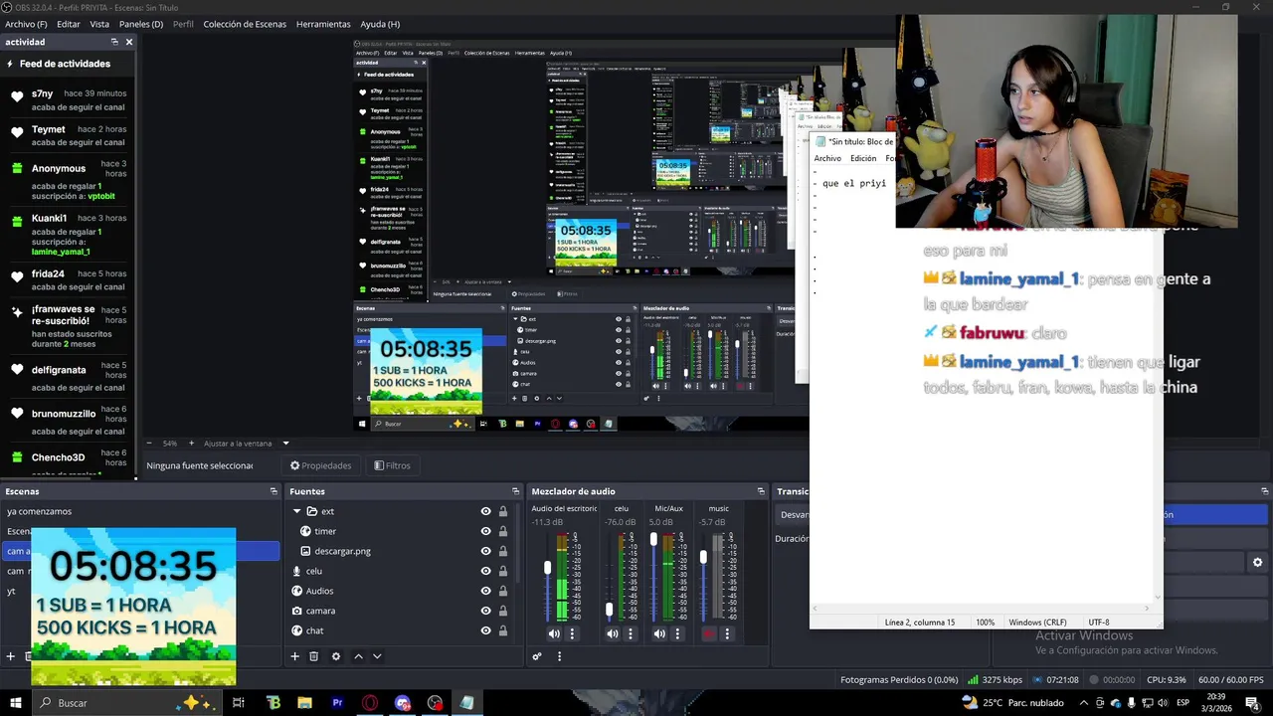Viewport: 1273px width, 716px height.
Task: Adjust Audio del escritorio volume slider
Action: [x=547, y=569]
